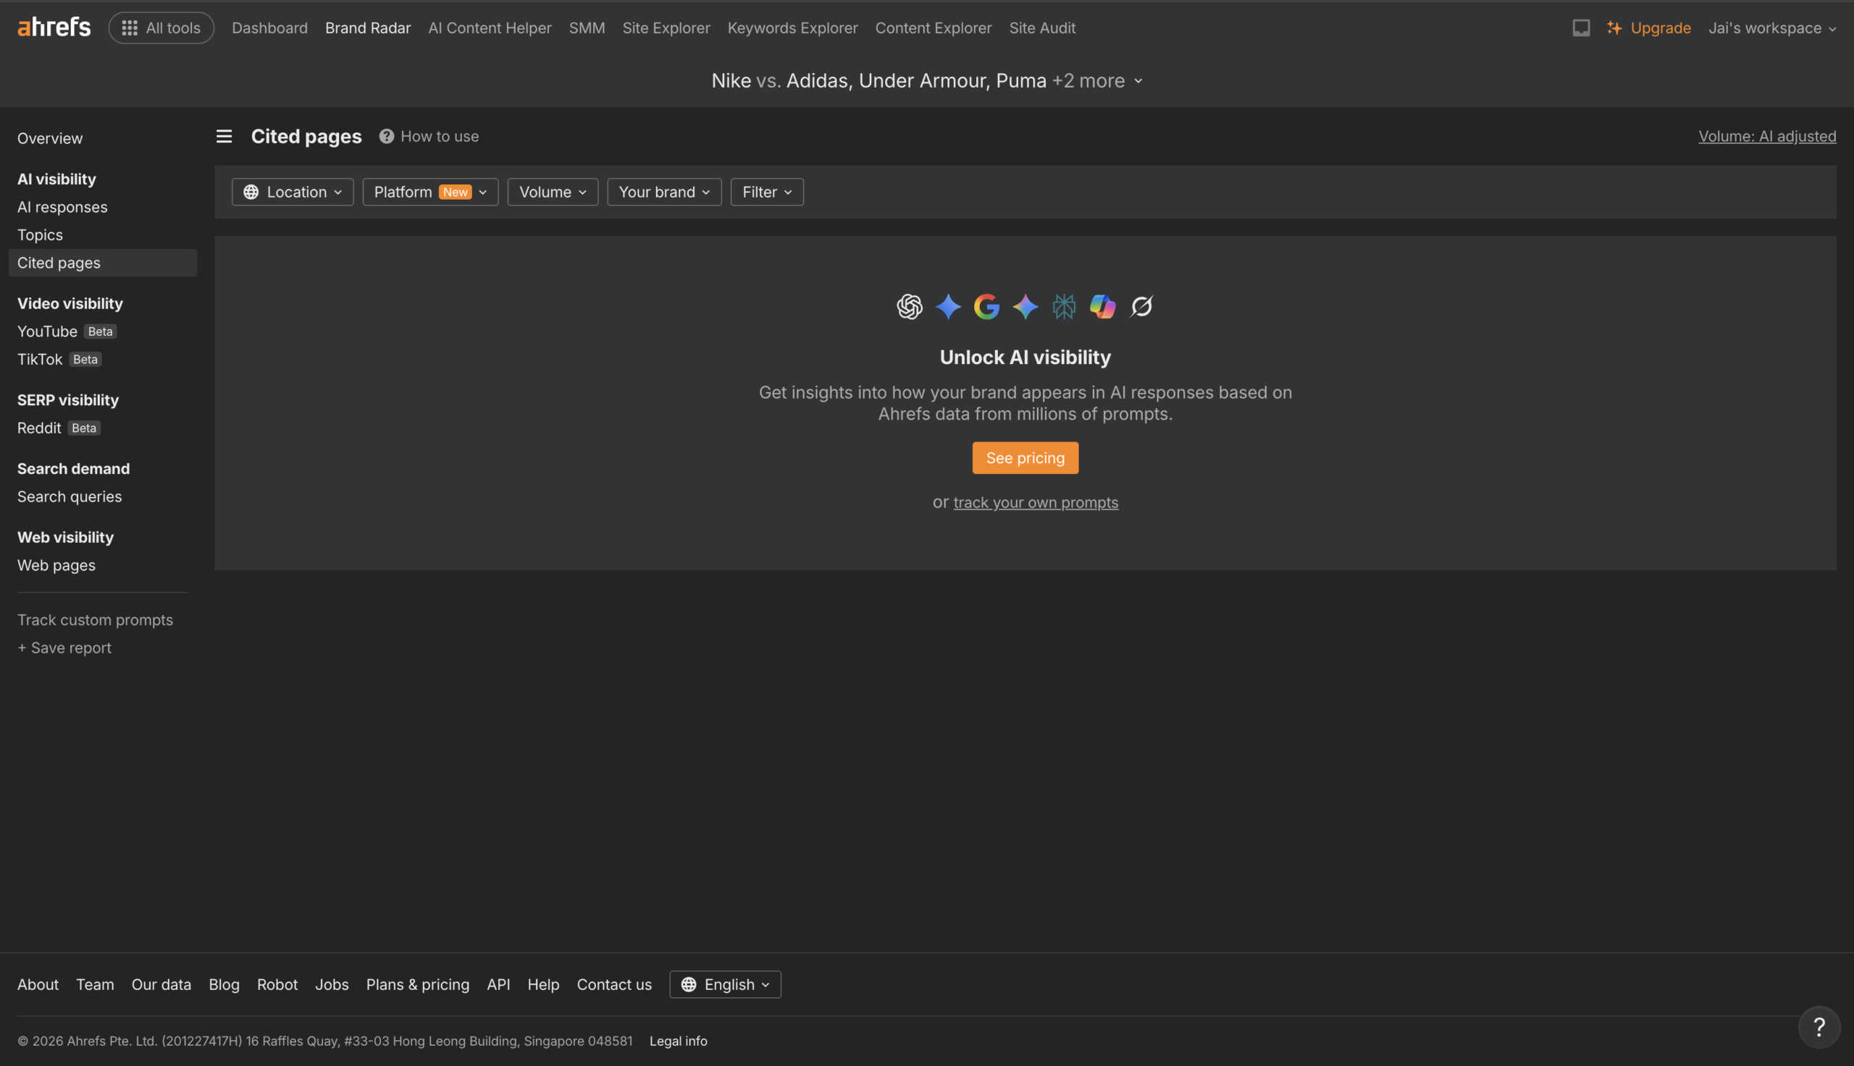Open the Jobs footer link
Screen dimensions: 1854x1066
coord(332,985)
